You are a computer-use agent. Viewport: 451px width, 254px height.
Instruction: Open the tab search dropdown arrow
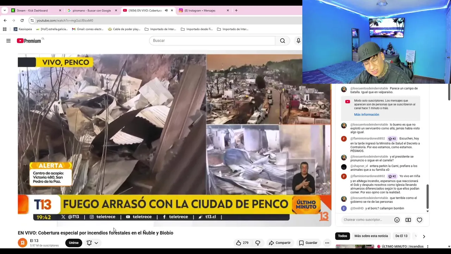(5, 11)
